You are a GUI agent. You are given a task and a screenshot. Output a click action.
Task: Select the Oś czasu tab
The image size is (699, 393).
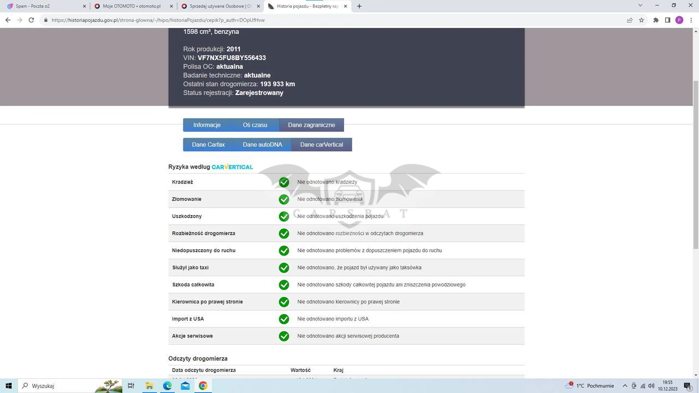pyautogui.click(x=255, y=125)
